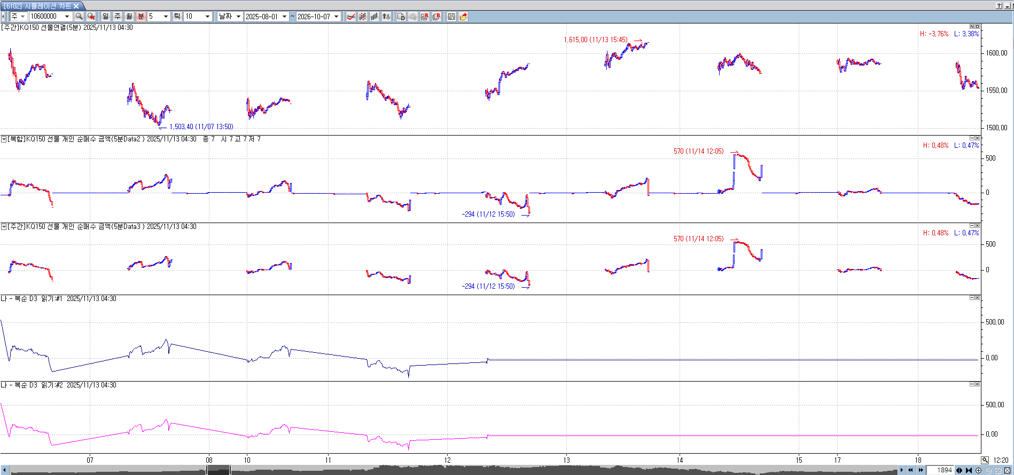Switch to weekly (주) chart period
The width and height of the screenshot is (1014, 475).
(118, 17)
